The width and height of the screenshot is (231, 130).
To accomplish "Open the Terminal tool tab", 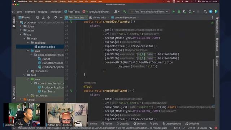I will 93,123.
